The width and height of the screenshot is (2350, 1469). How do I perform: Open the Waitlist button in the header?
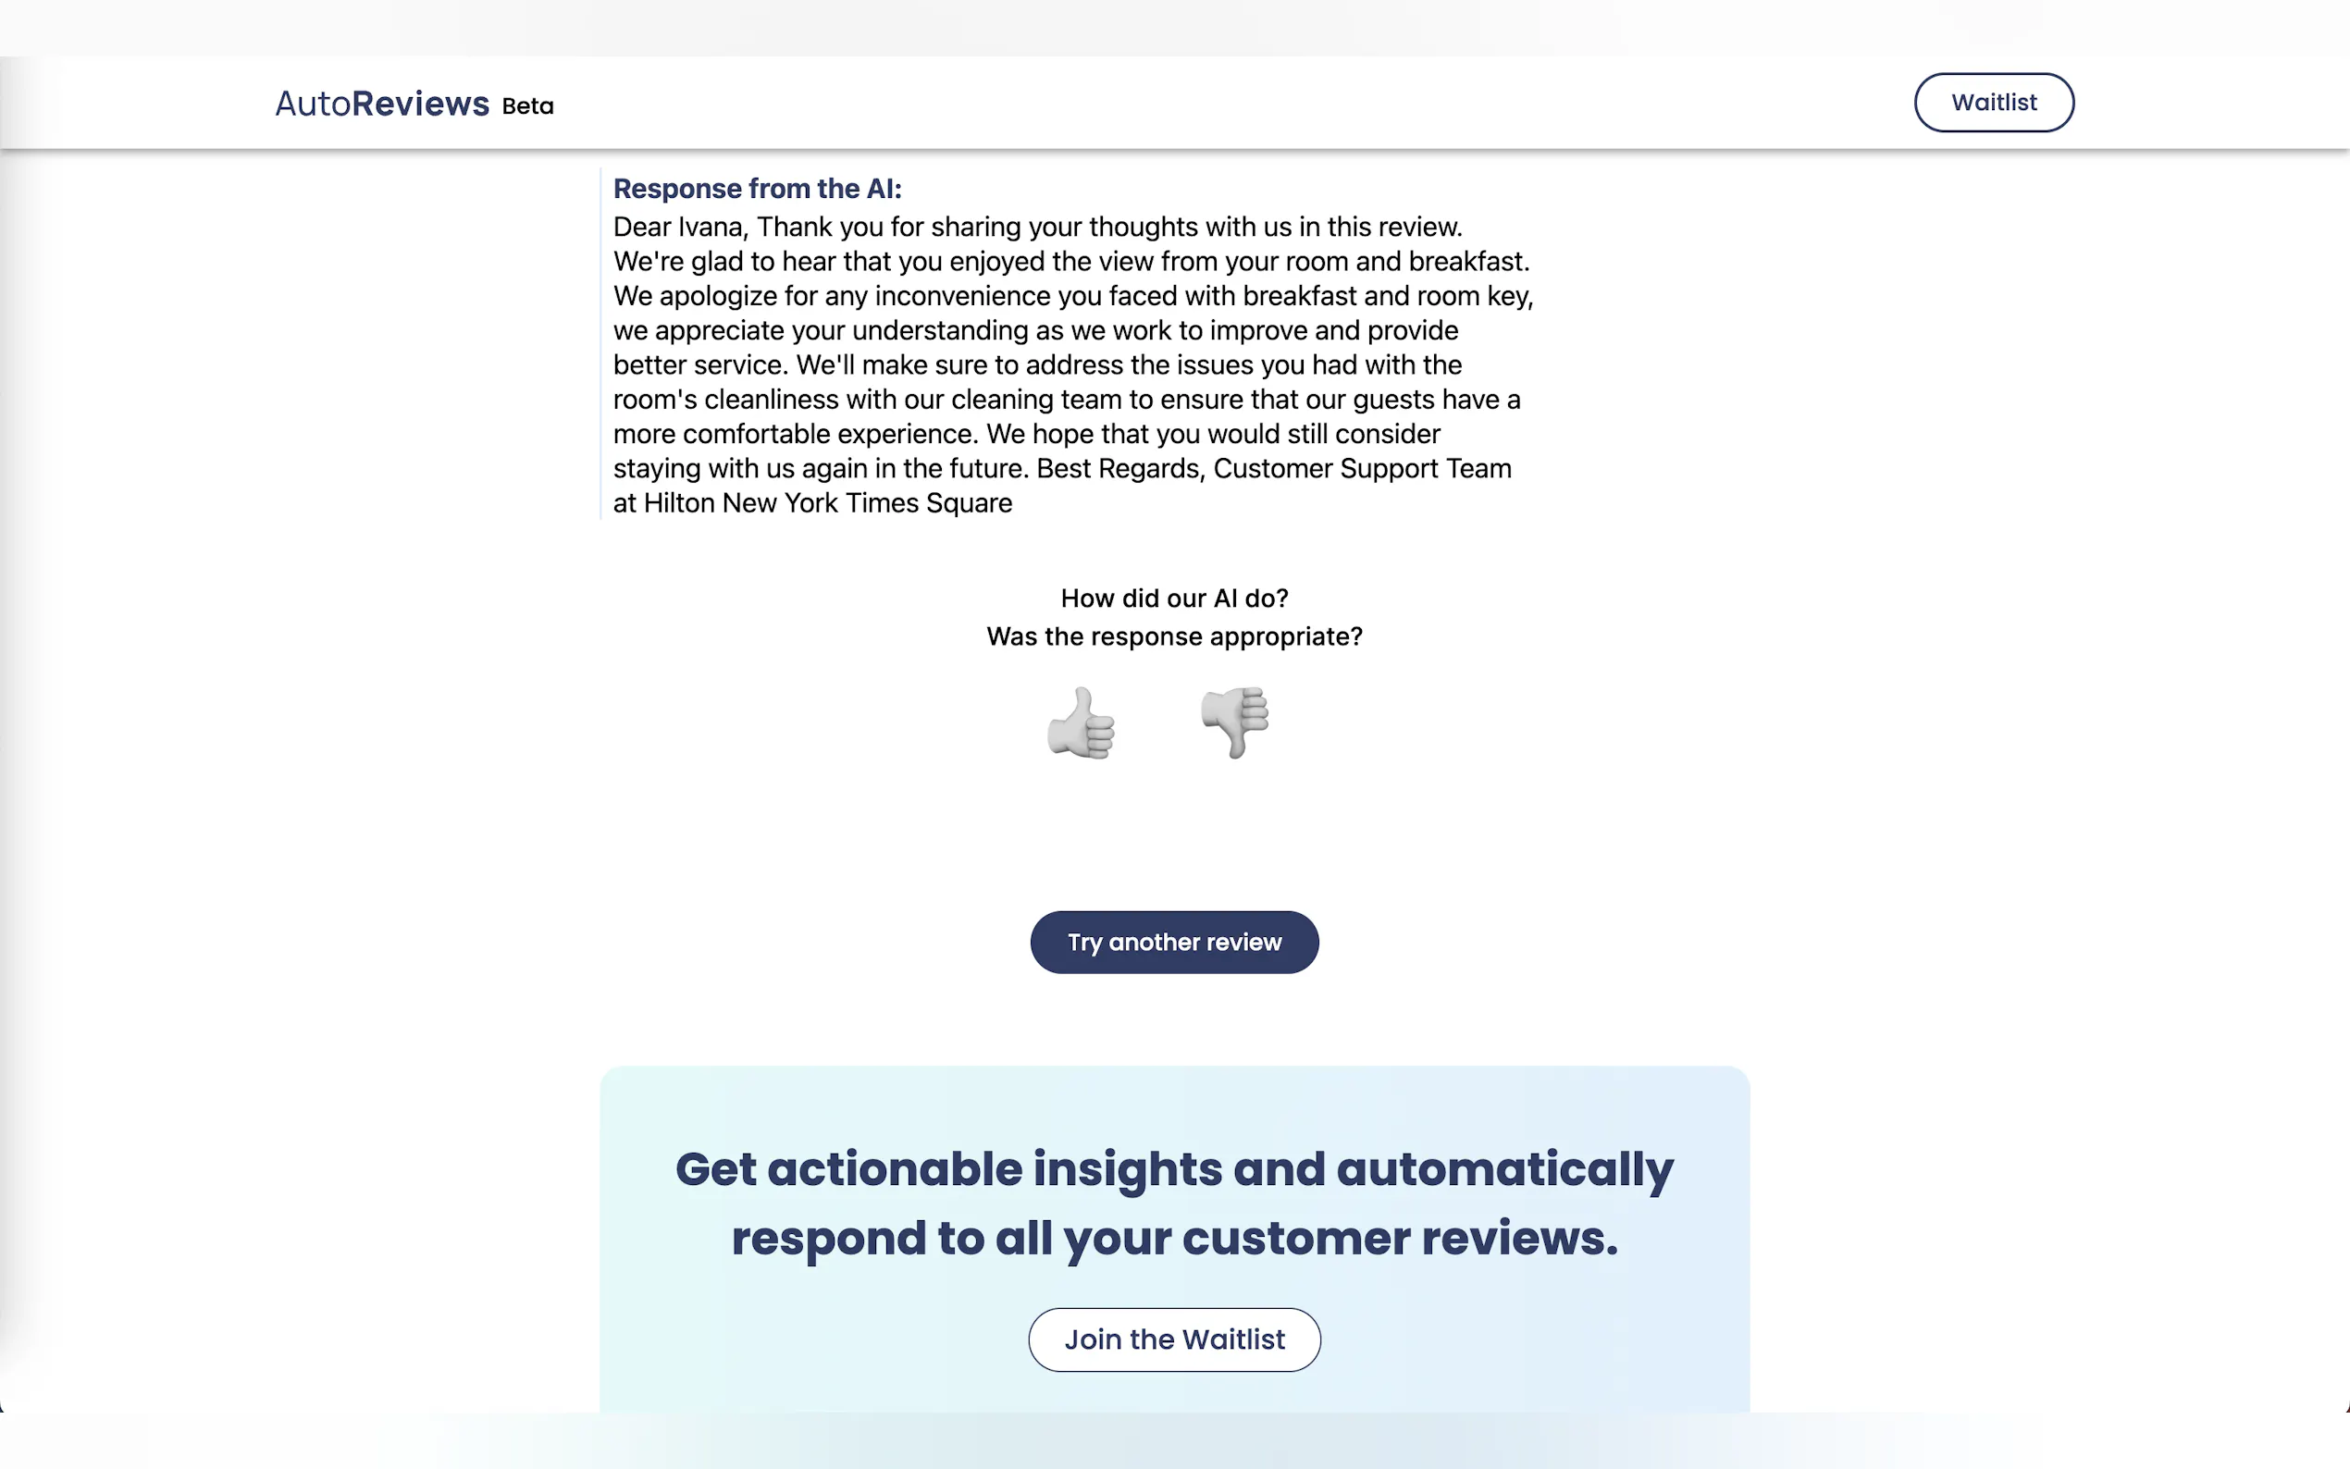[x=1994, y=102]
